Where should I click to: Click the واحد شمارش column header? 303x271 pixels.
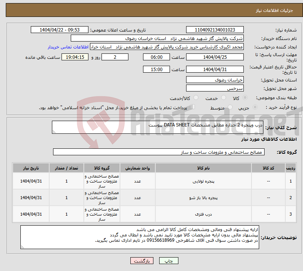coord(137,168)
